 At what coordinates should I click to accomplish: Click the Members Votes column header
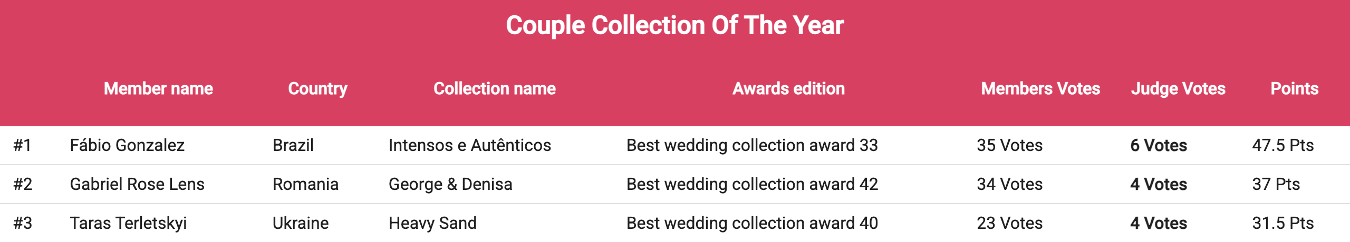pos(1040,88)
